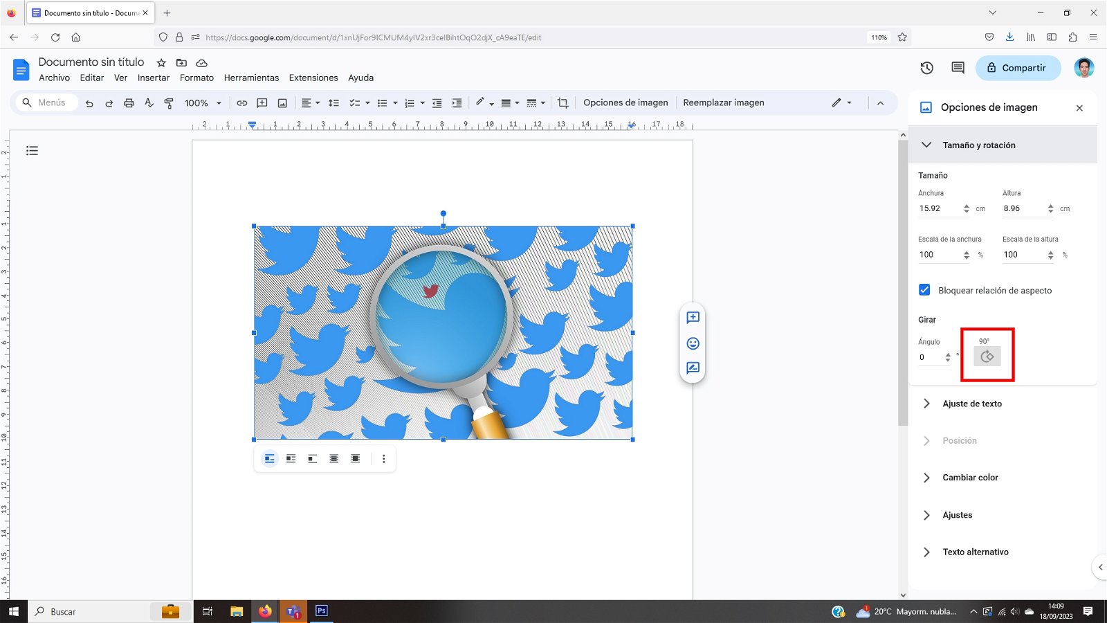Add an emoji reaction from side bubble
Image resolution: width=1107 pixels, height=623 pixels.
pos(693,343)
